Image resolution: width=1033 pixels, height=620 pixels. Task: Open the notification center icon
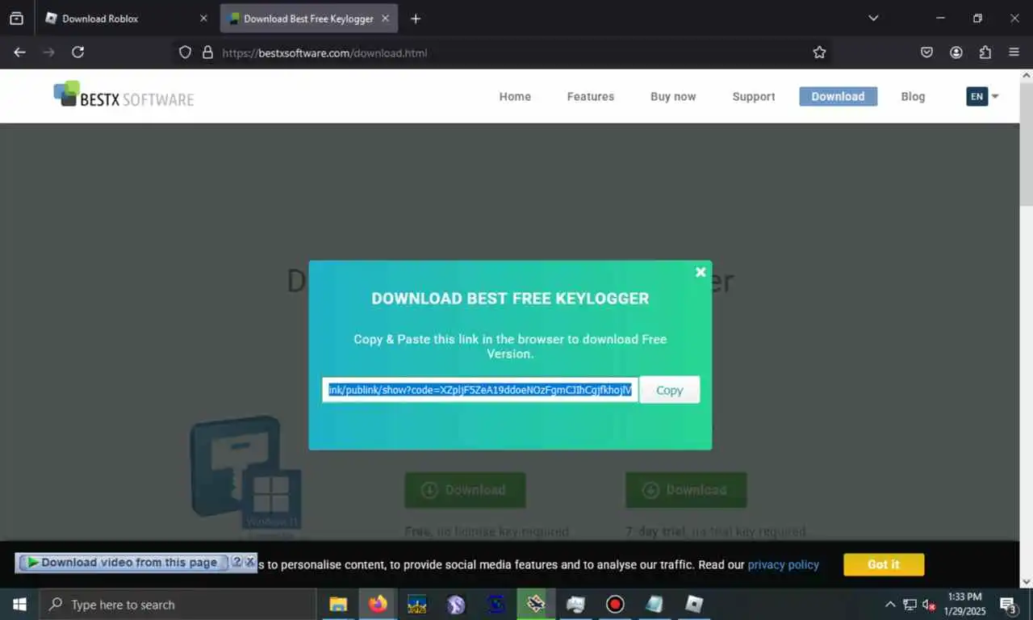pyautogui.click(x=1008, y=604)
